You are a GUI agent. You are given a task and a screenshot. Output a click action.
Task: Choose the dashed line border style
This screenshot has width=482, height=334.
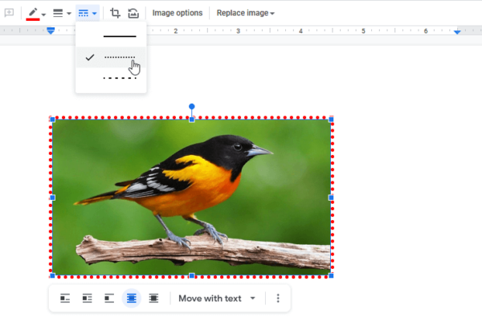120,79
